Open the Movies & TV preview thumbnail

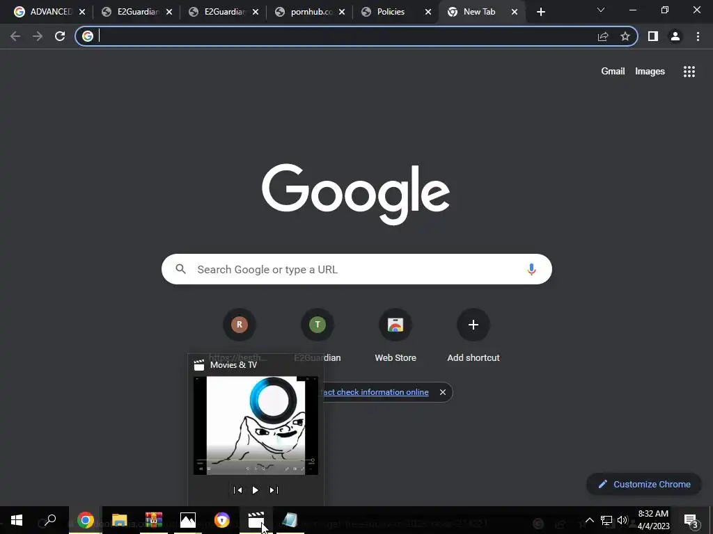coord(256,426)
